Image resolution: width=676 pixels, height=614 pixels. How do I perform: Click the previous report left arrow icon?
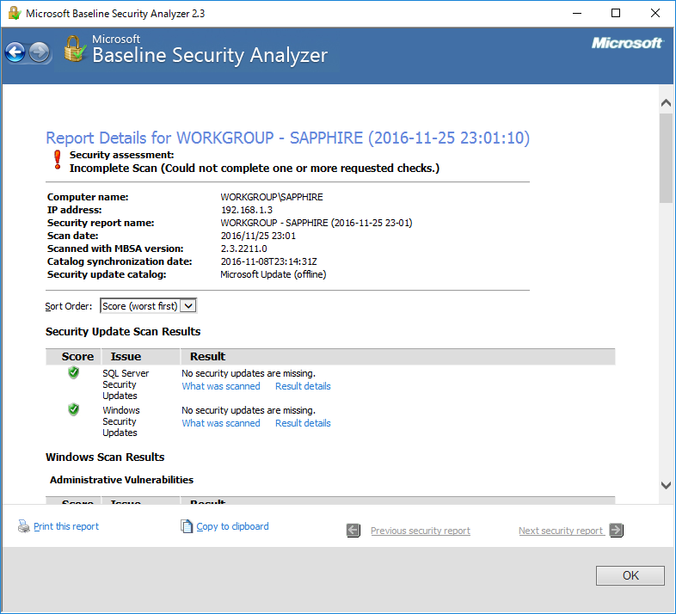(x=353, y=530)
